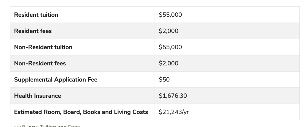Select the $2,000 Resident fees amount
The image size is (304, 127).
click(x=168, y=31)
